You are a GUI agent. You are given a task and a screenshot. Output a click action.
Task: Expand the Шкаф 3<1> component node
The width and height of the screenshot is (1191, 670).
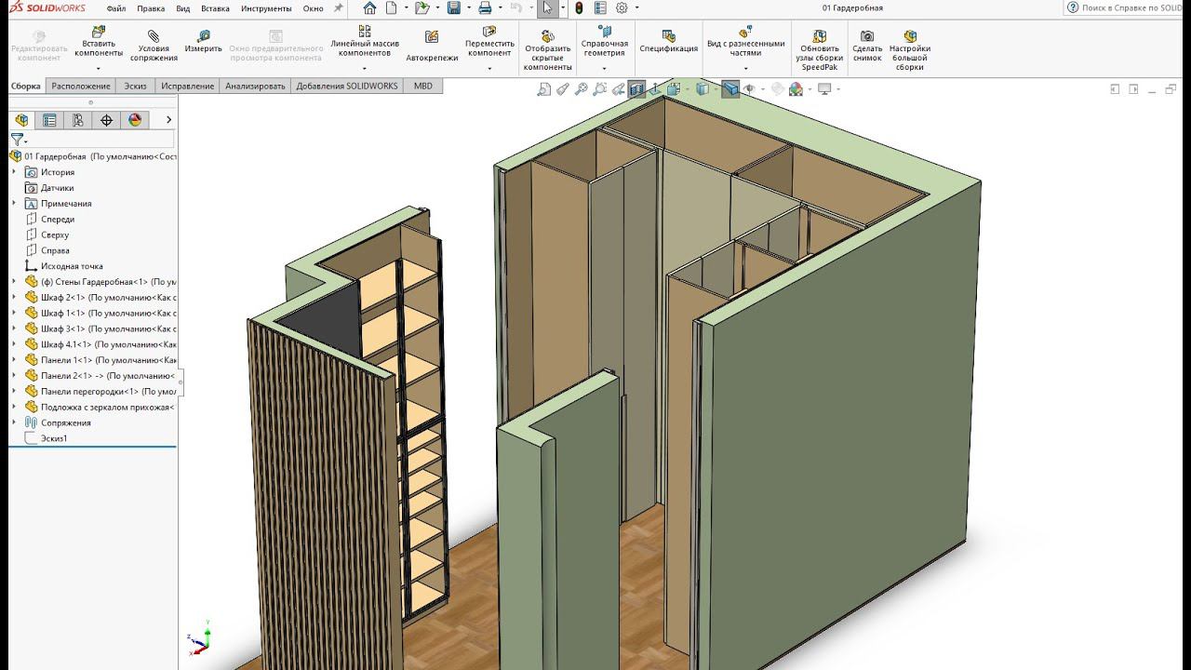[14, 328]
